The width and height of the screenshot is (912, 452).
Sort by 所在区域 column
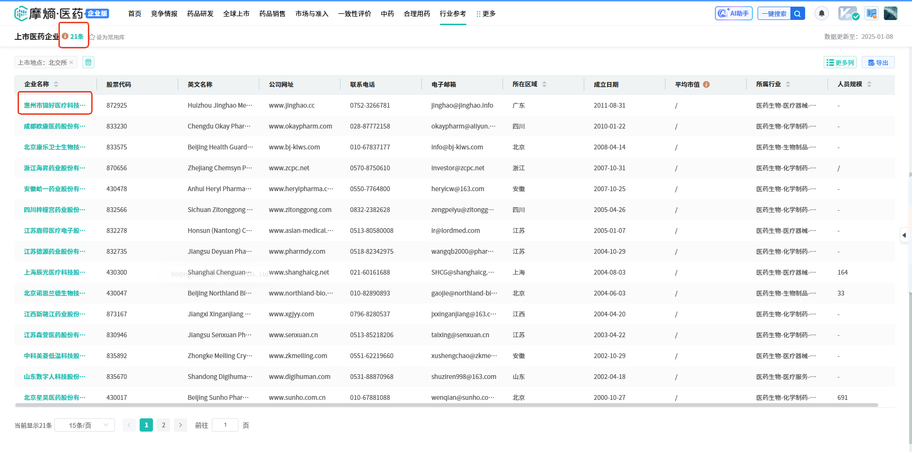click(544, 84)
